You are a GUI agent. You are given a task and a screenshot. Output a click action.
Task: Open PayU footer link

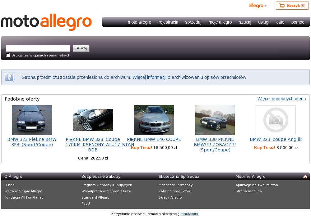tap(86, 203)
